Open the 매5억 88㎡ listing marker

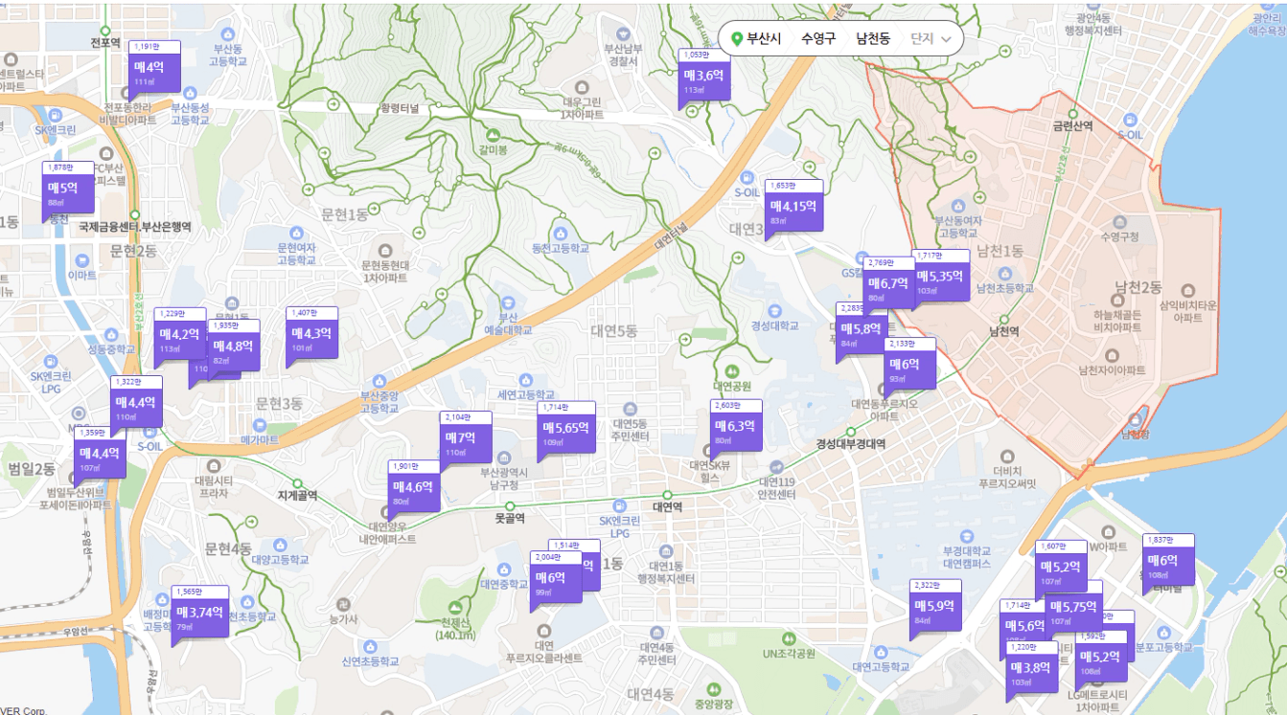pos(68,190)
